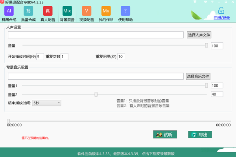Screen dimensions: 236x157
Task: Click the voice 音量 slider handle
Action: tap(206, 46)
